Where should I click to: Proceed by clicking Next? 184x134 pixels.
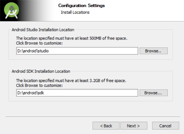coord(133,126)
